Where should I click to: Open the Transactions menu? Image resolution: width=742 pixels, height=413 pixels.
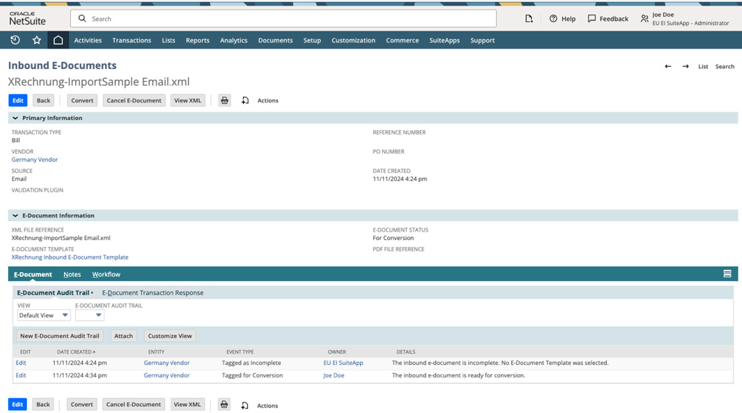point(131,40)
